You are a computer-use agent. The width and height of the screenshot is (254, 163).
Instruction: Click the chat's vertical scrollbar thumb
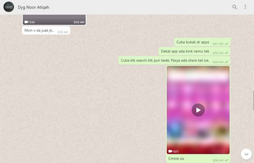point(253,101)
